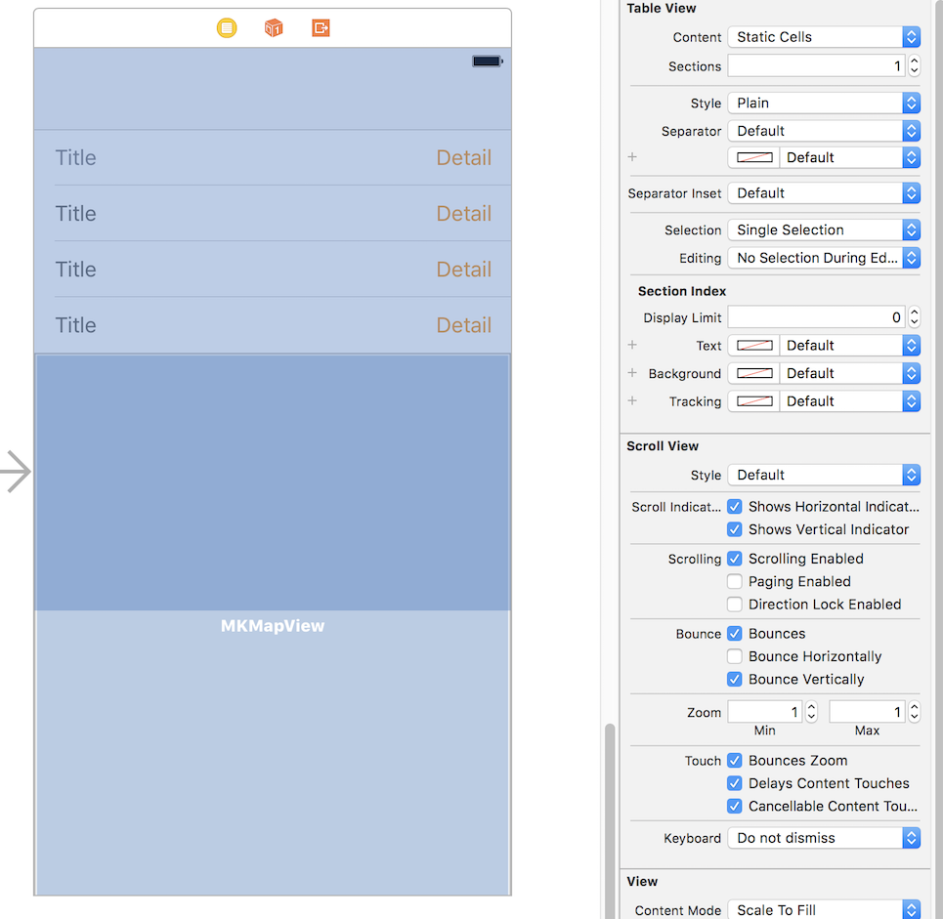Click the orange First Responder cube icon
The image size is (943, 919).
coord(273,28)
